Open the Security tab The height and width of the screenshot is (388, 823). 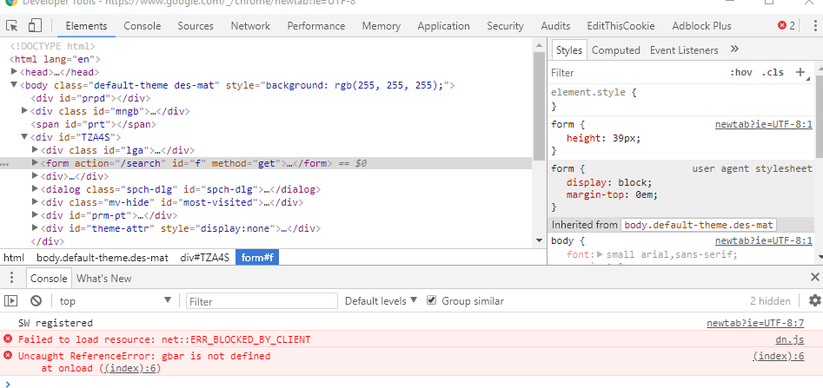tap(505, 26)
